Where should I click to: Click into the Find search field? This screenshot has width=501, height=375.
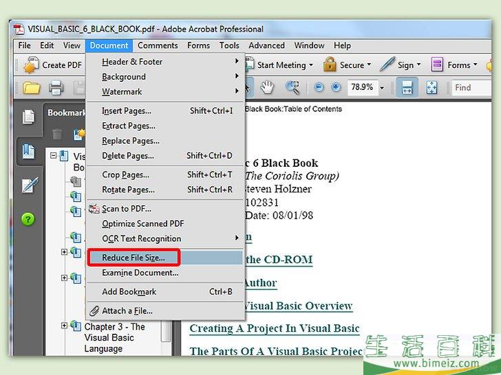click(x=473, y=87)
